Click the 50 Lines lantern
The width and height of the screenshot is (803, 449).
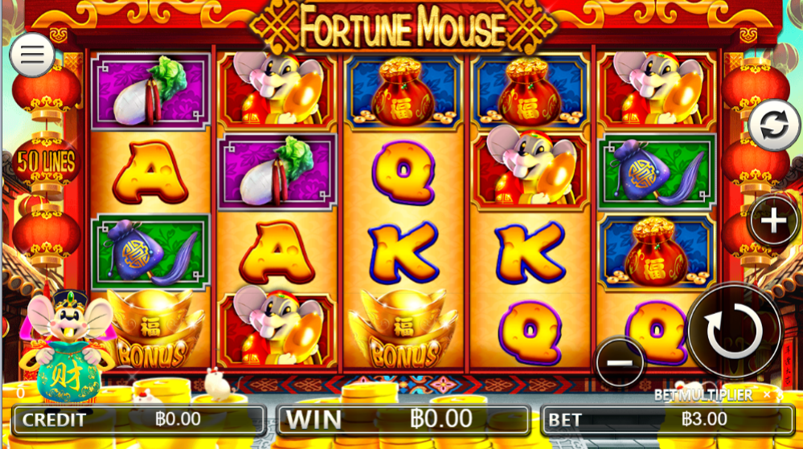click(x=46, y=161)
